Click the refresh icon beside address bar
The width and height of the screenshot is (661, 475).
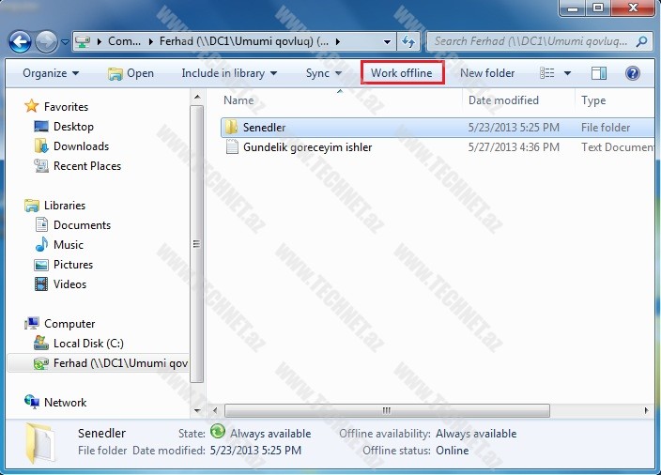(x=408, y=41)
